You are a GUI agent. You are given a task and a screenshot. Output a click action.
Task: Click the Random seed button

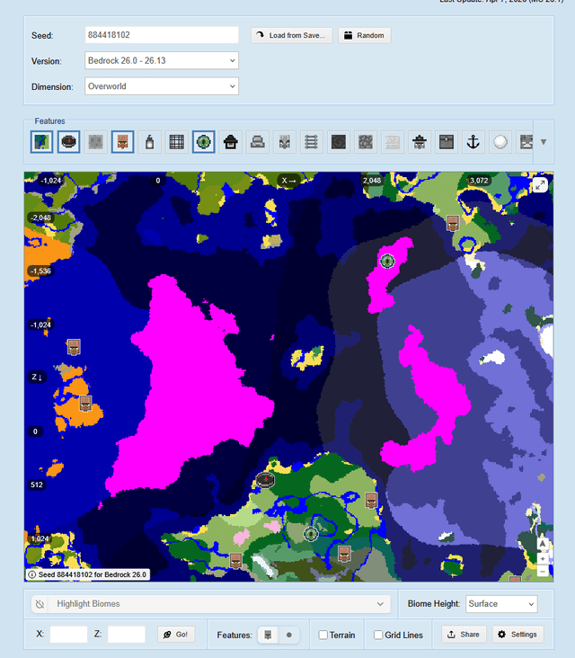click(x=364, y=35)
